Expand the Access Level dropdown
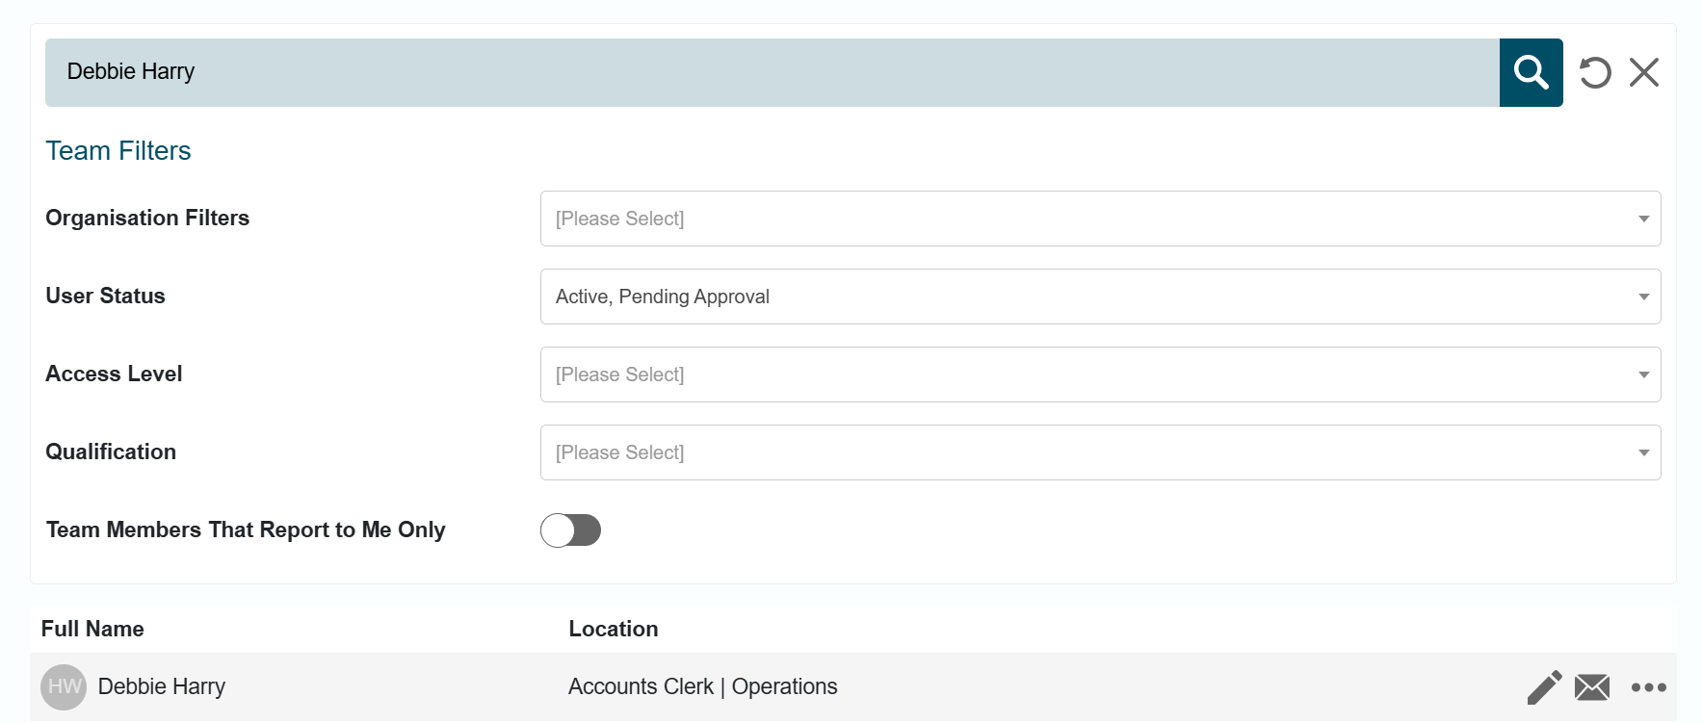This screenshot has height=723, width=1702. 1100,374
